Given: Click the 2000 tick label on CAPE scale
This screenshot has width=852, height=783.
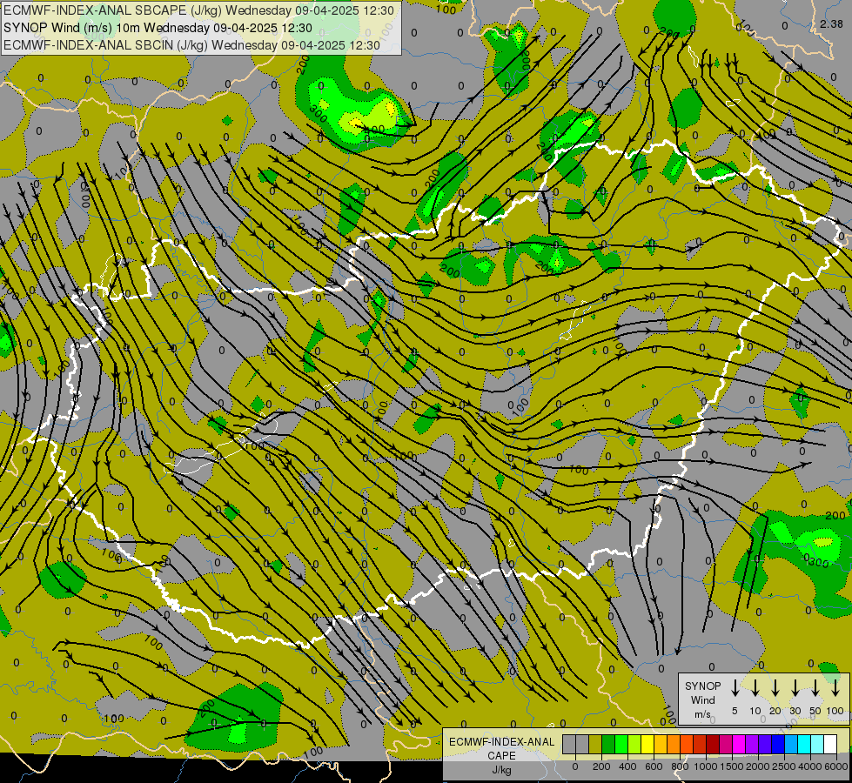Looking at the screenshot, I should [758, 766].
